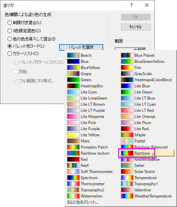Toggle パレット/カラーリストにリンク checkbox
Screen dimensions: 177x207
[16, 62]
